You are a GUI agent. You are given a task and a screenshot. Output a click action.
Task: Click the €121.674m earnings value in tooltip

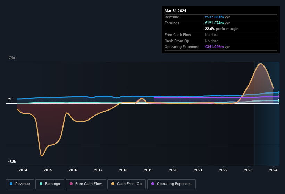[x=214, y=23]
